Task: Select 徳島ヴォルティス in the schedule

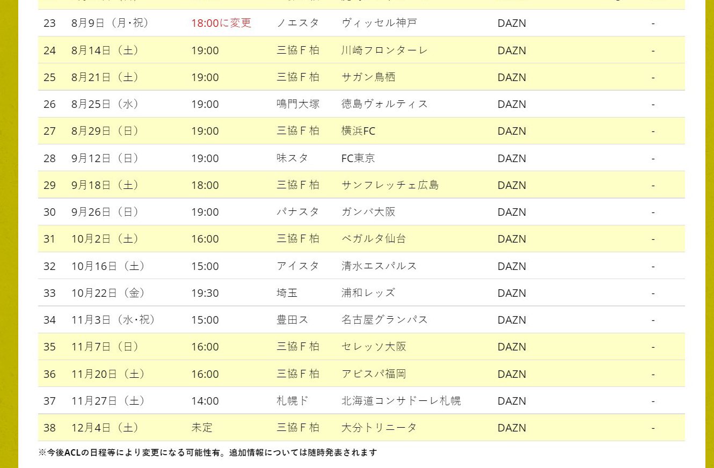Action: coord(385,104)
